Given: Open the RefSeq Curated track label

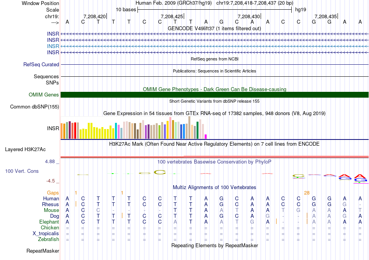Looking at the screenshot, I should 41,65.
